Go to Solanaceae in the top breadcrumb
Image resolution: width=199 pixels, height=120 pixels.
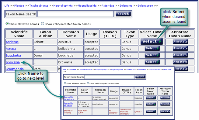click(145, 6)
